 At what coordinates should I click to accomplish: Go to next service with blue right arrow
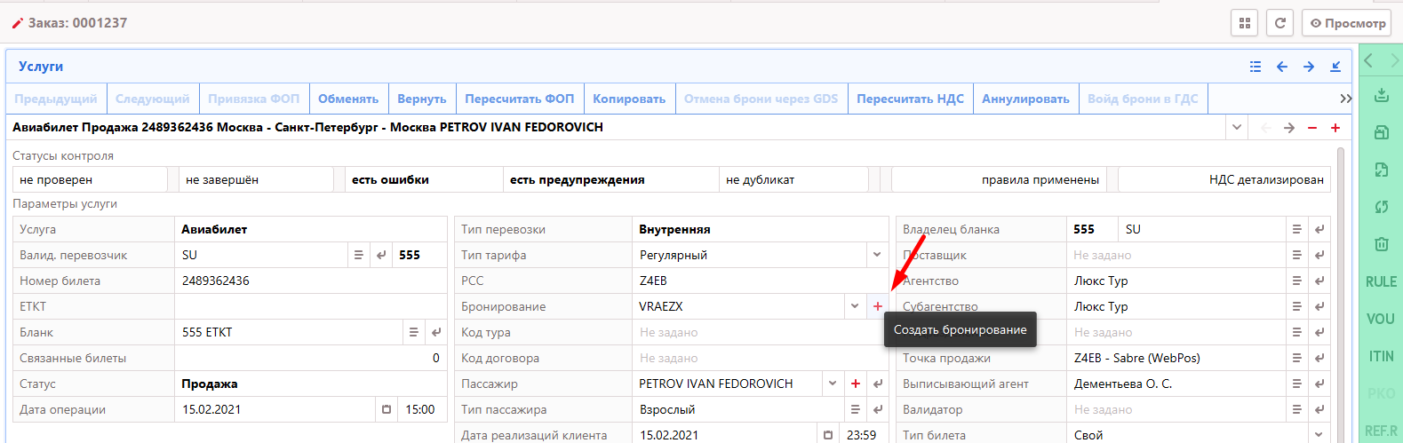coord(1308,67)
